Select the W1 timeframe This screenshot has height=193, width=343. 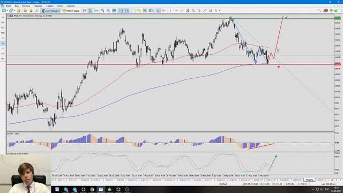pos(3,54)
